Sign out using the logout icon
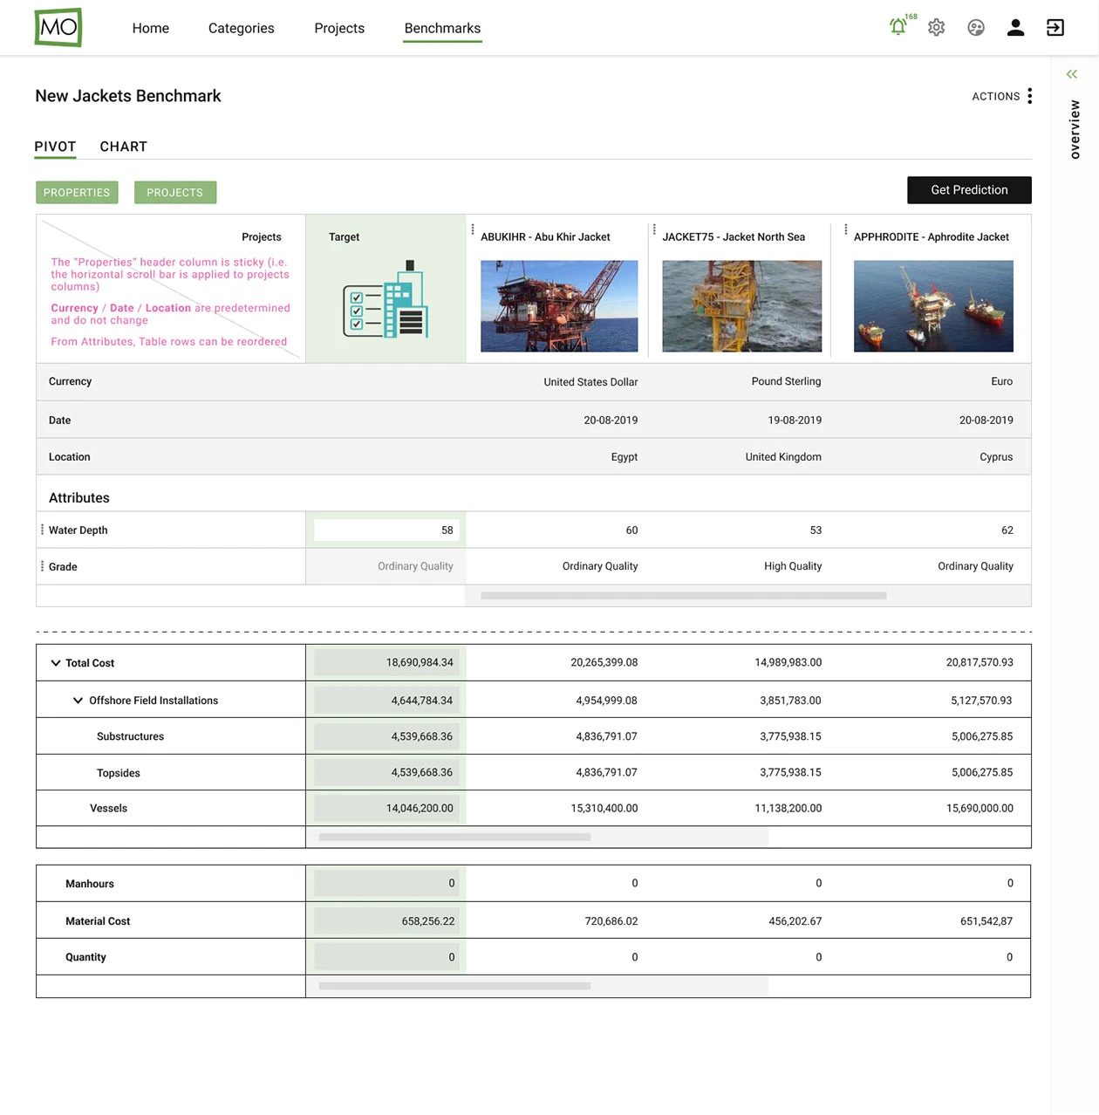 coord(1055,27)
